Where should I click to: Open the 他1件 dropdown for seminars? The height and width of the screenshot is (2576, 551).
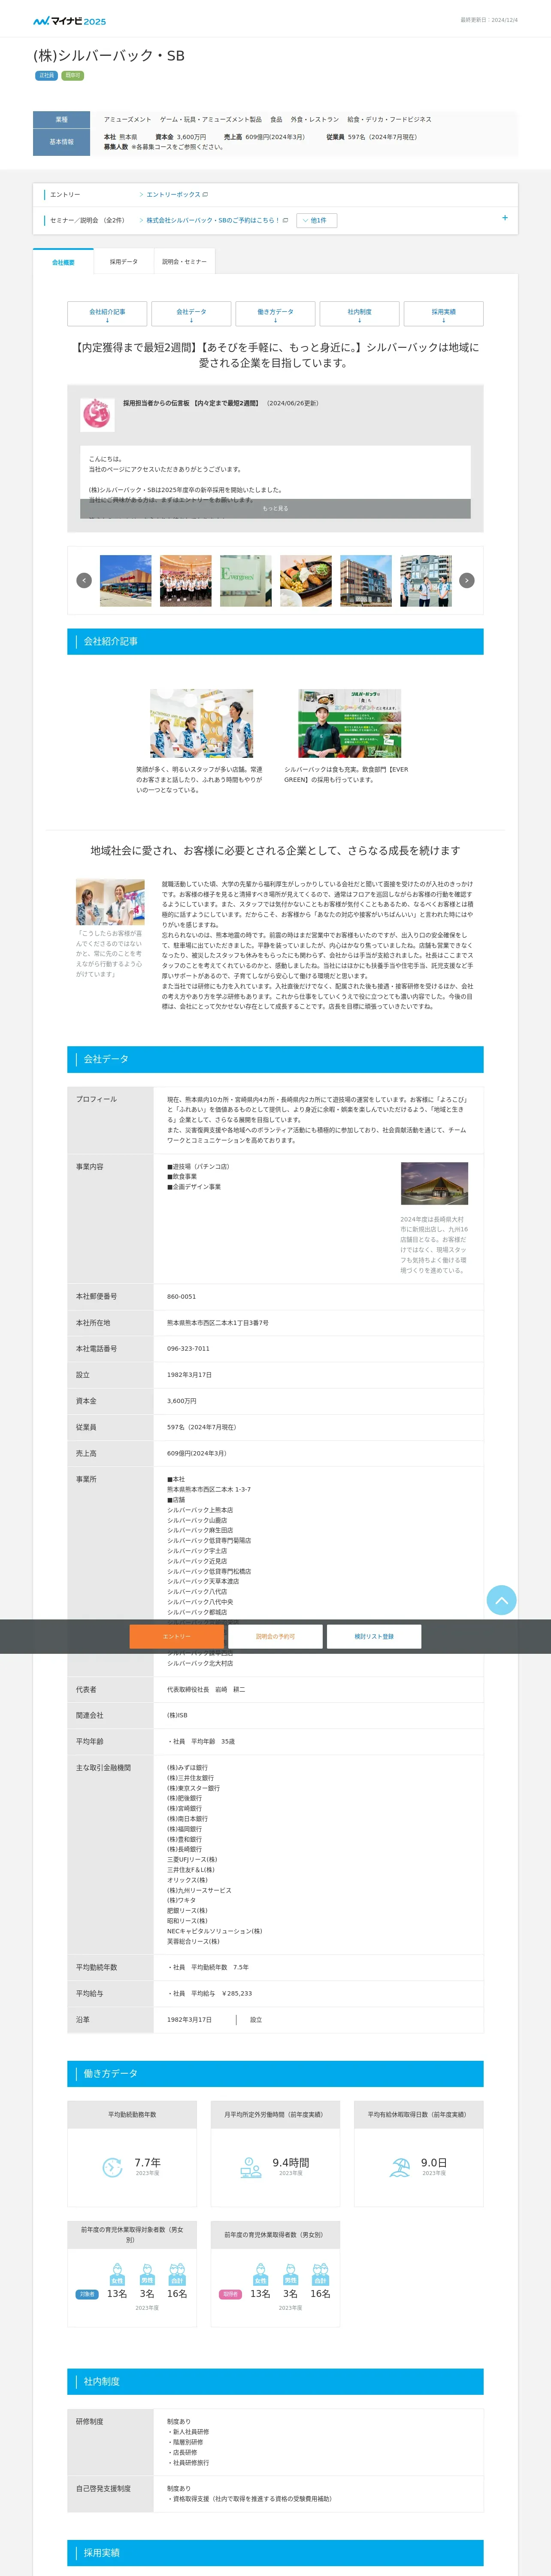coord(317,220)
